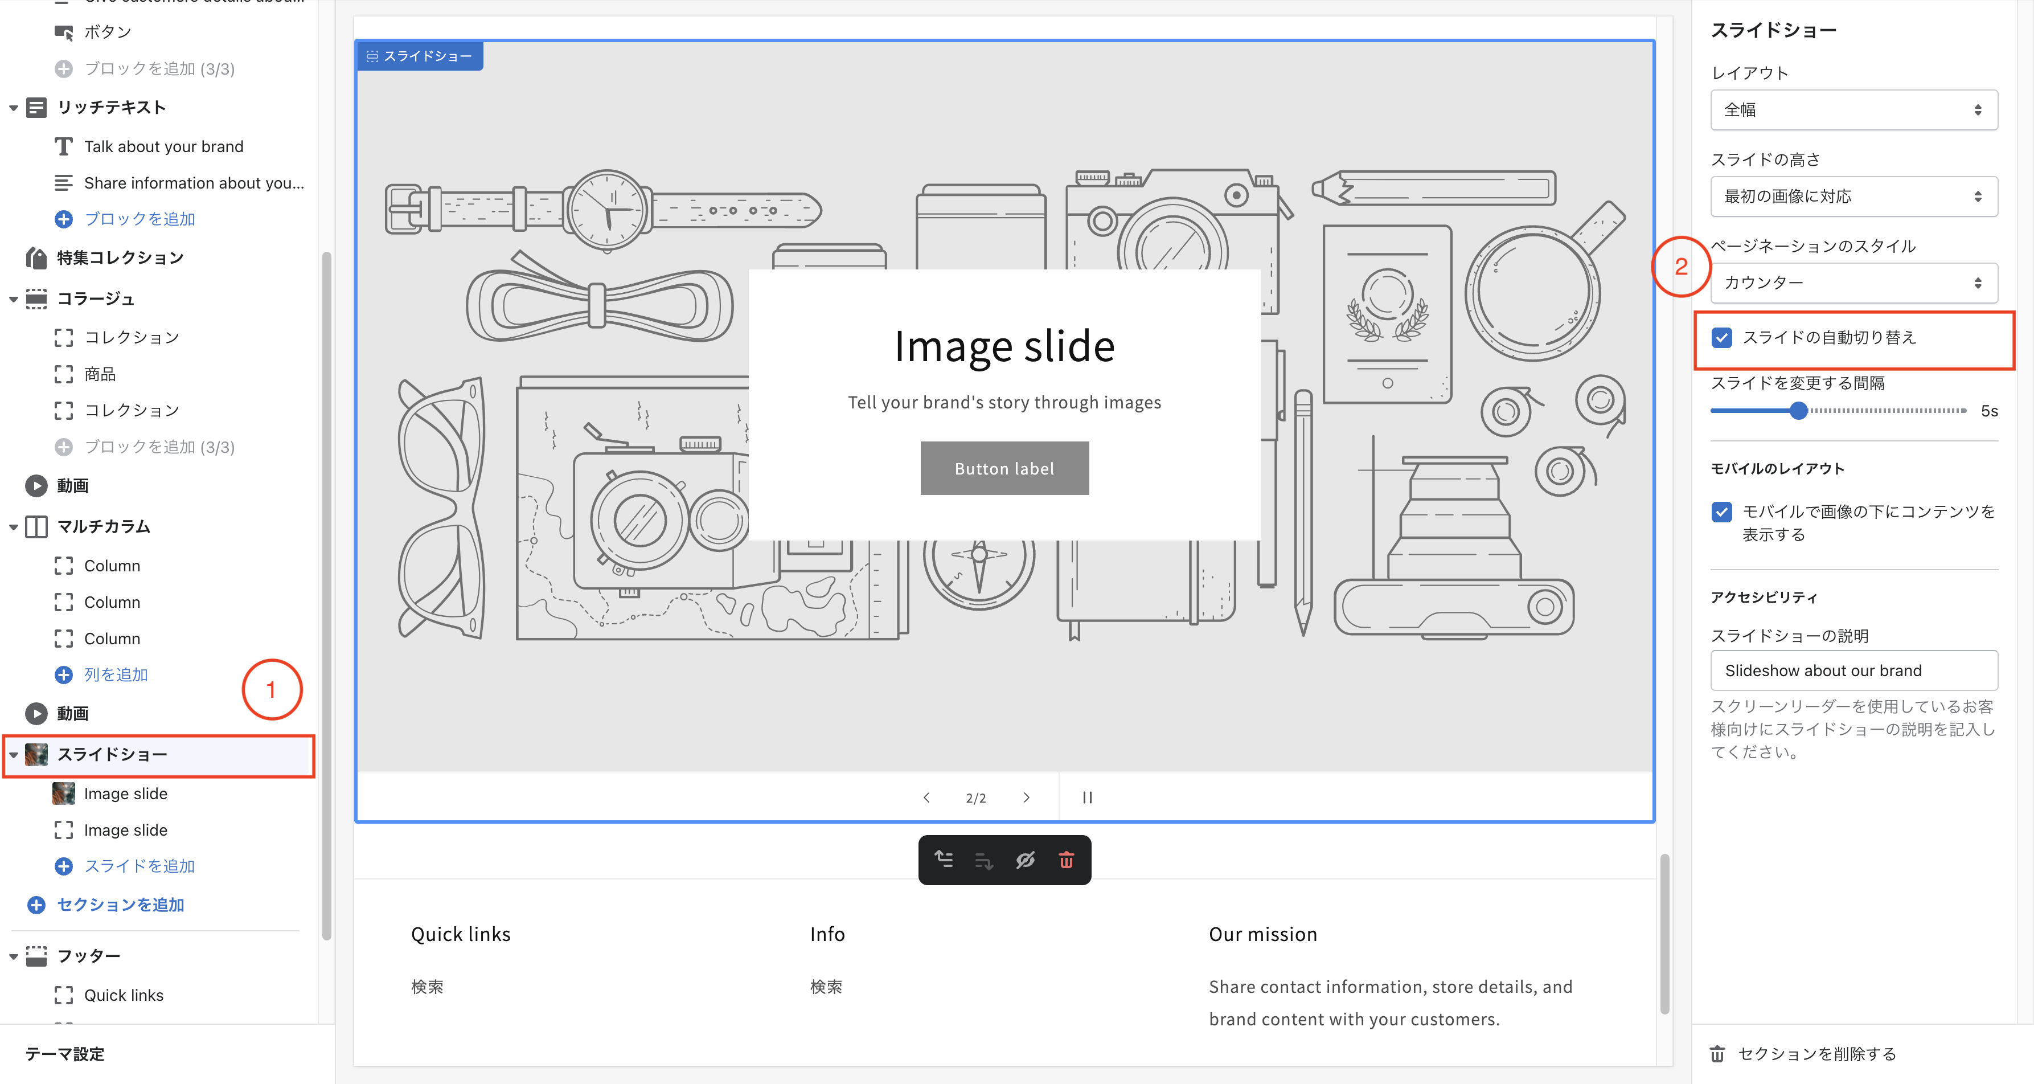Move the slideshow section up
2034x1084 pixels.
coord(944,860)
